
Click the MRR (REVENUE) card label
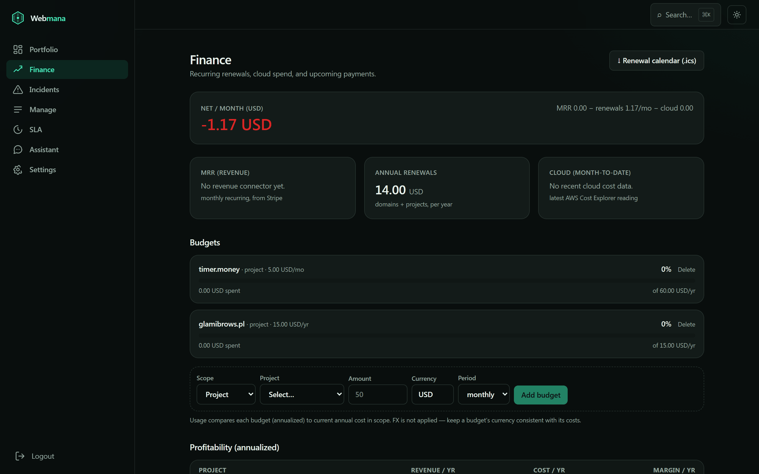[x=225, y=173]
